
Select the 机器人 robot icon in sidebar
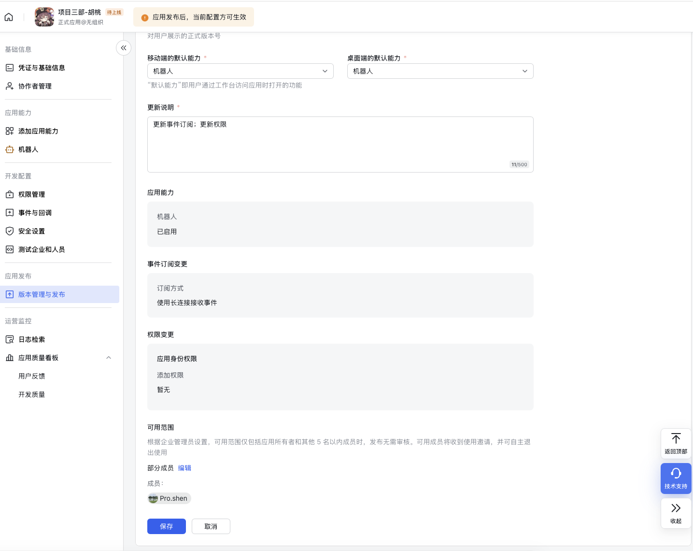[x=10, y=149]
